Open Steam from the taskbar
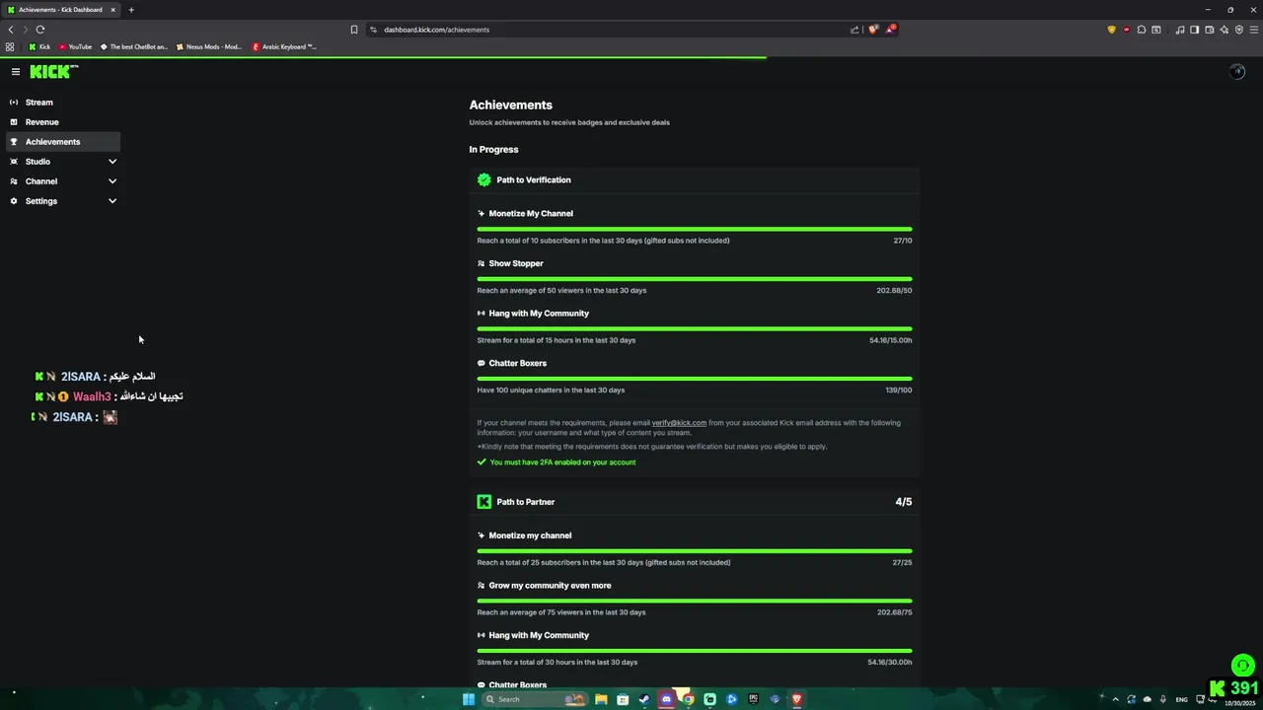This screenshot has width=1263, height=710. click(644, 699)
